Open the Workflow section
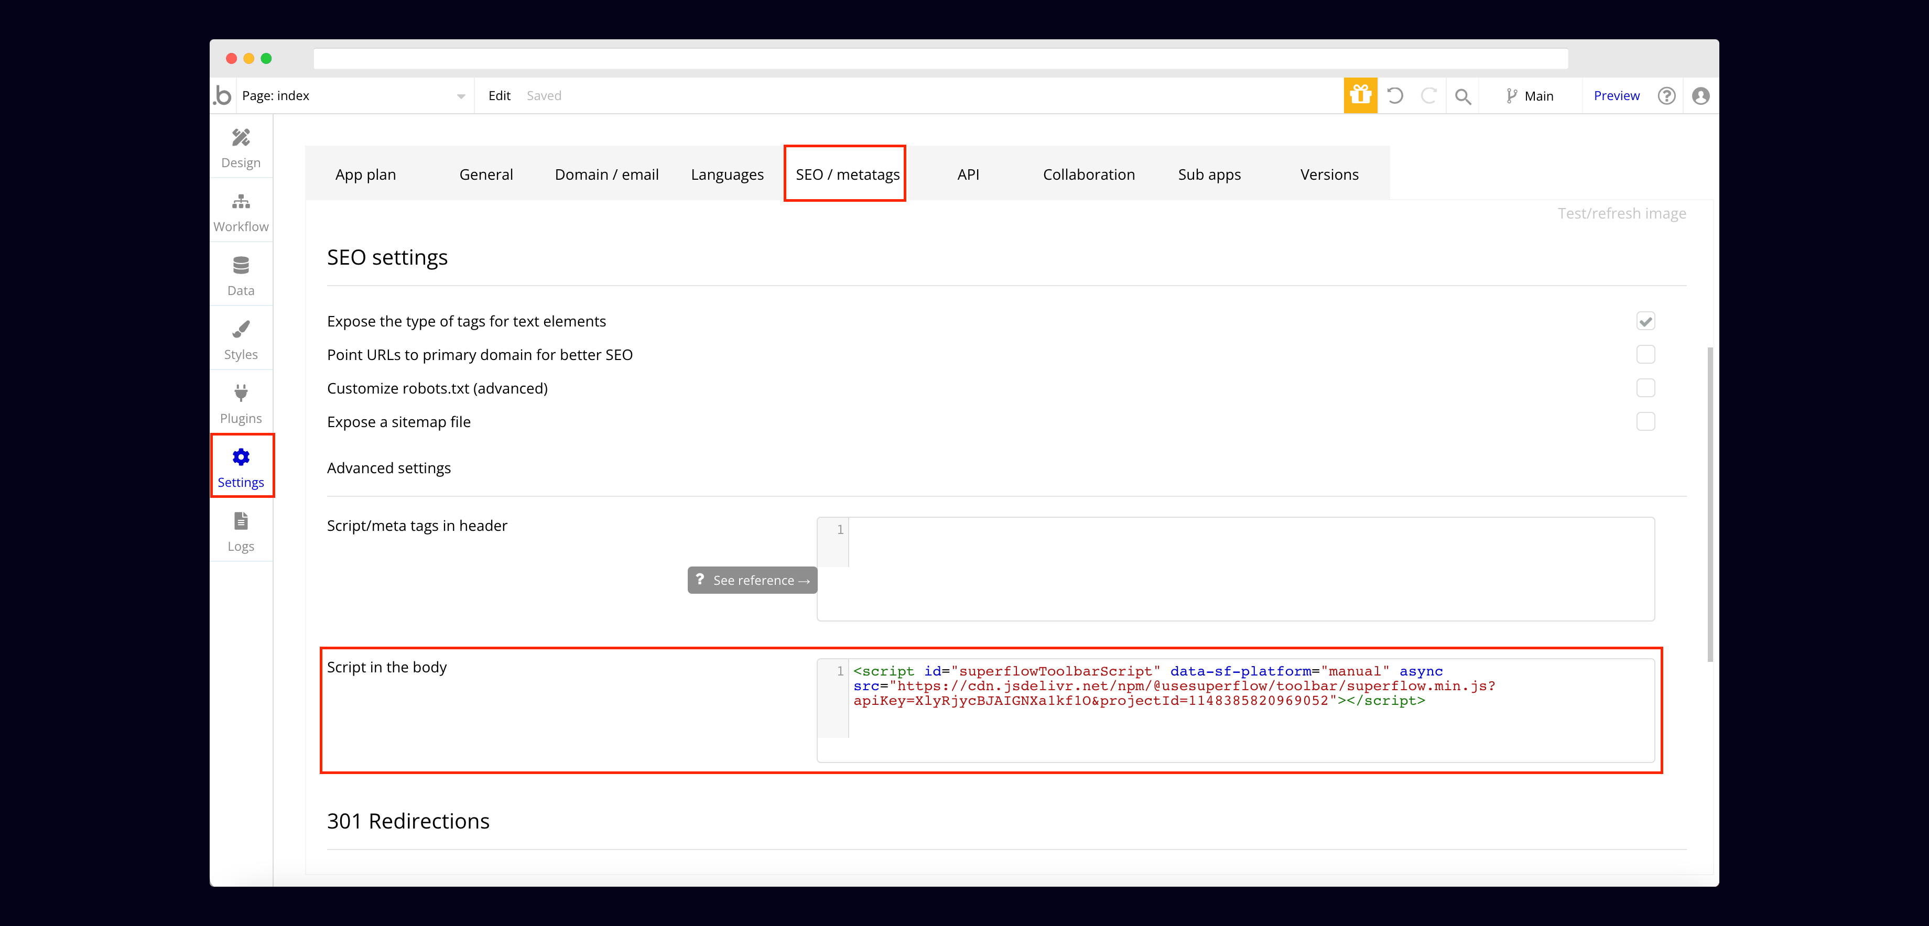 pos(241,212)
